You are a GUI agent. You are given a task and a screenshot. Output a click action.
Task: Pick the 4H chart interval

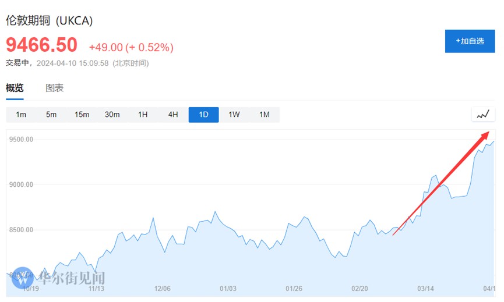coord(173,115)
